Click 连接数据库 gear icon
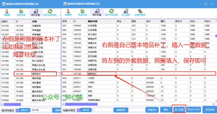Viewport: 217px width, 114px height. tap(140, 11)
